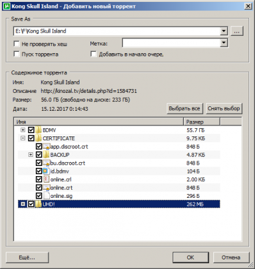255x269 pixels.
Task: Expand the BDMV folder tree node
Action: 23,130
